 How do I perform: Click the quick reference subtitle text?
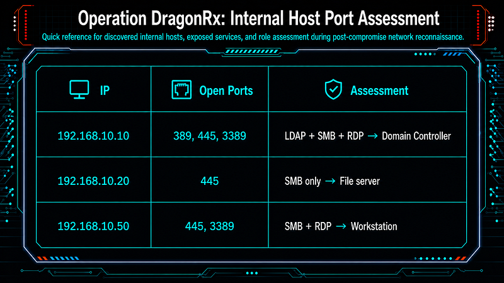253,37
